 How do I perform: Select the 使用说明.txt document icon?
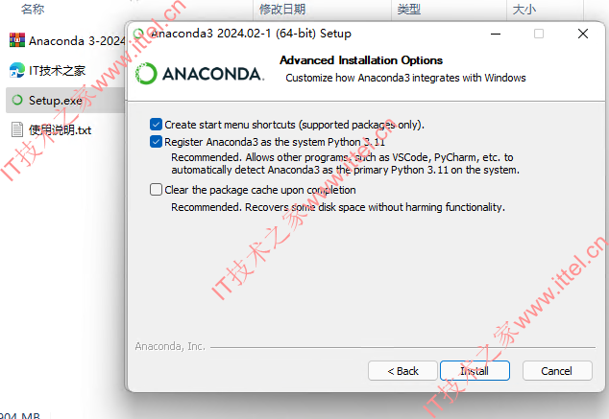pos(17,129)
